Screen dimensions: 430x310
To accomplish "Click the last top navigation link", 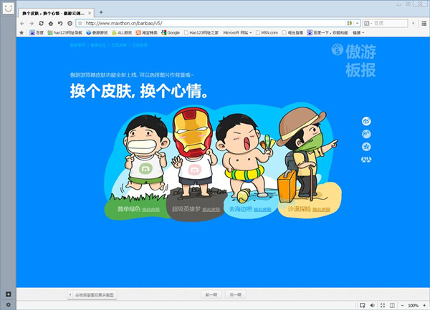I will (140, 45).
